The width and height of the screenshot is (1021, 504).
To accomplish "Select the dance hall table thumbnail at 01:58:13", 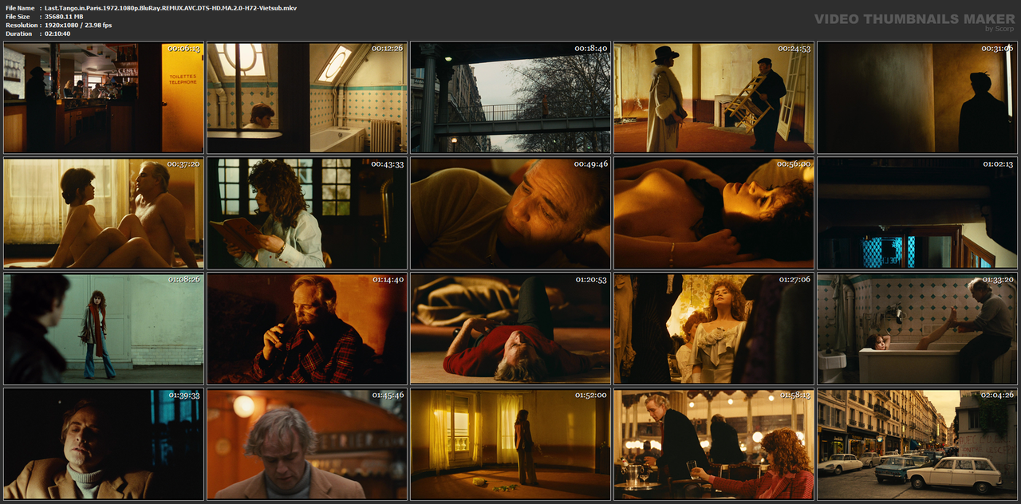I will point(714,444).
